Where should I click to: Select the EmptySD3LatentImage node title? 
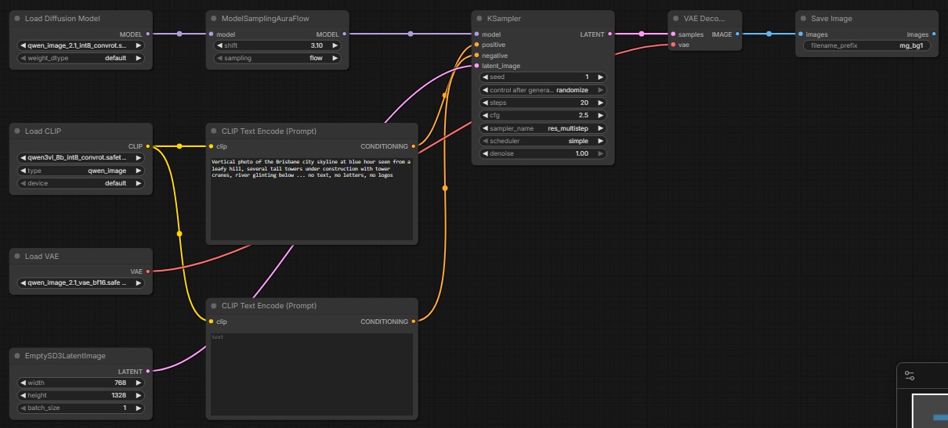click(x=65, y=356)
